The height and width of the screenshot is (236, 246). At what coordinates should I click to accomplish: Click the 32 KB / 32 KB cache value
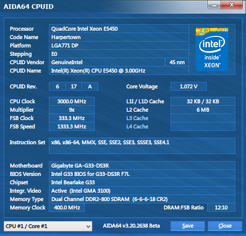(x=203, y=101)
